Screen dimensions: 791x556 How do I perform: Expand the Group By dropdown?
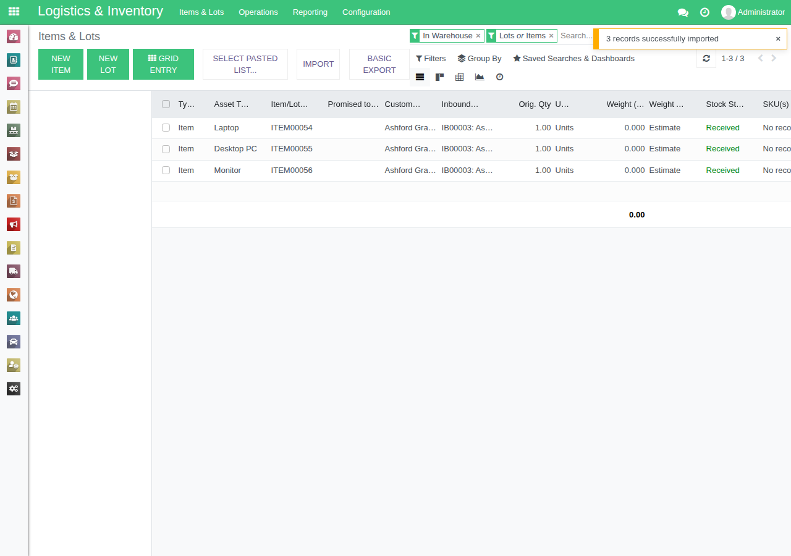[480, 59]
